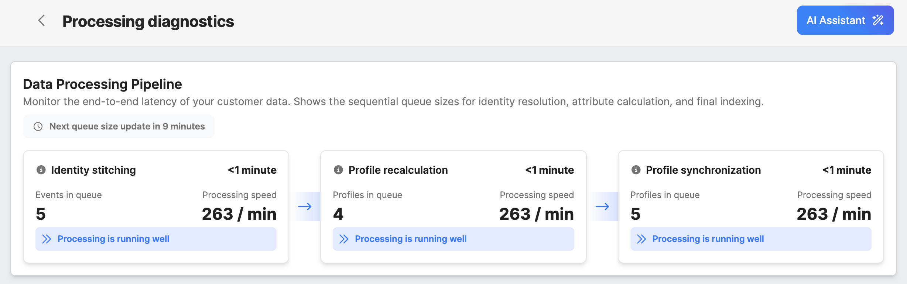Viewport: 907px width, 284px height.
Task: Click the double-chevron icon in Profile synchronization status
Action: pyautogui.click(x=641, y=239)
